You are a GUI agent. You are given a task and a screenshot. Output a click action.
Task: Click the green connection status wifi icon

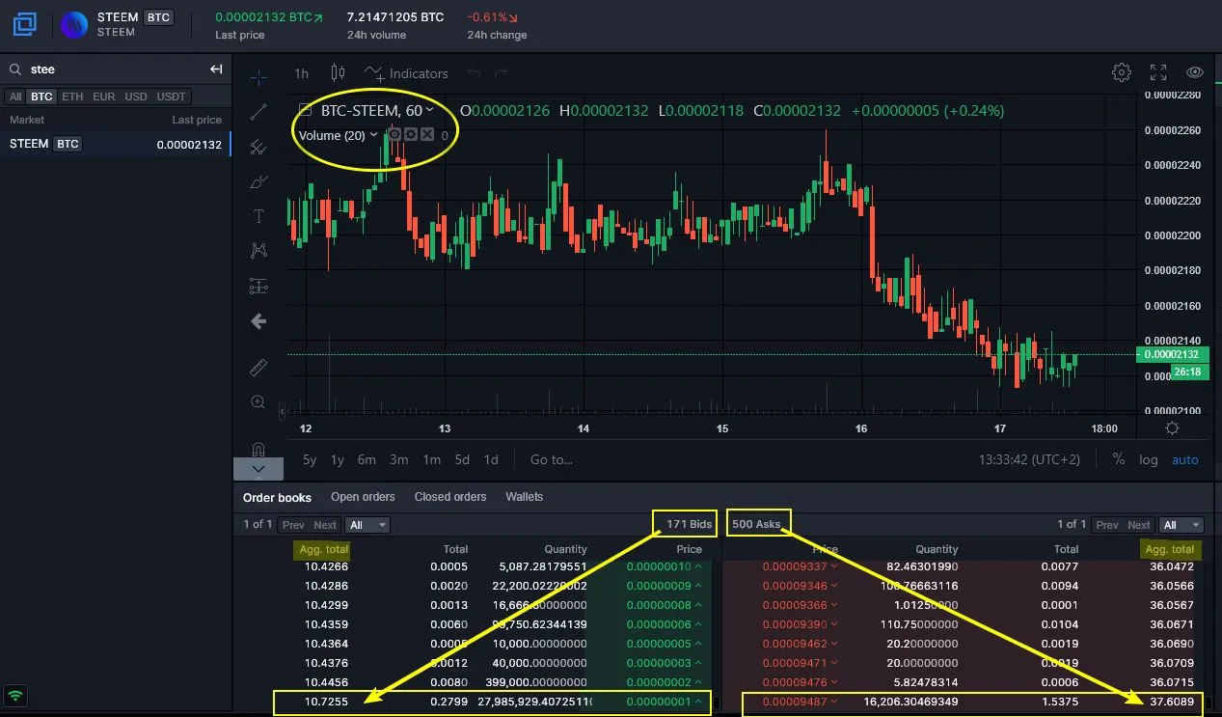[15, 695]
